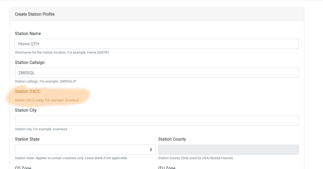Click the Create Station Profile header
The image size is (323, 169).
pyautogui.click(x=35, y=14)
